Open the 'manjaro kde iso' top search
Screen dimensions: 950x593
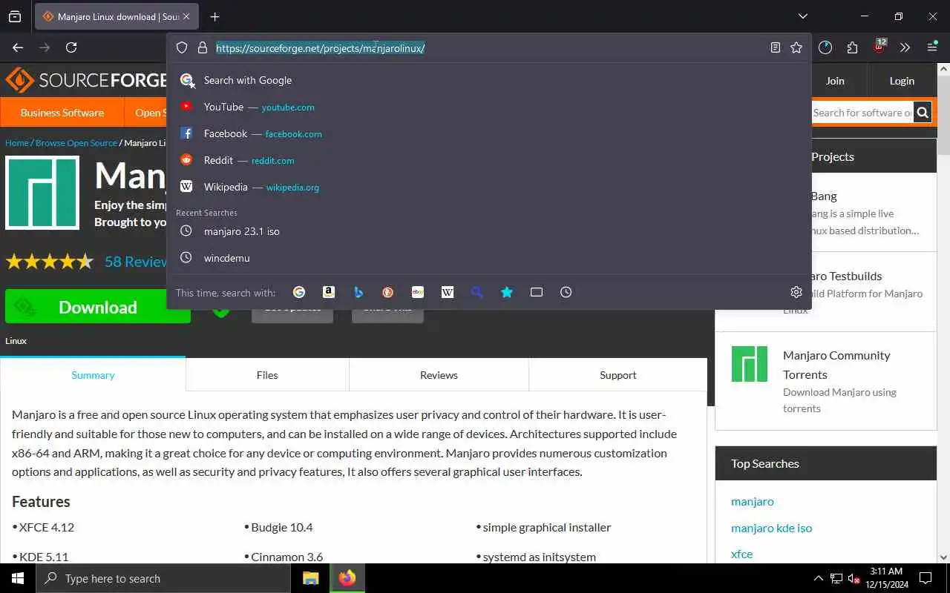click(x=772, y=528)
